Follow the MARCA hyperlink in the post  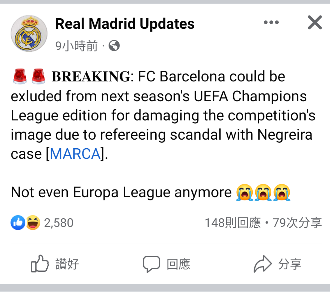[x=75, y=154]
